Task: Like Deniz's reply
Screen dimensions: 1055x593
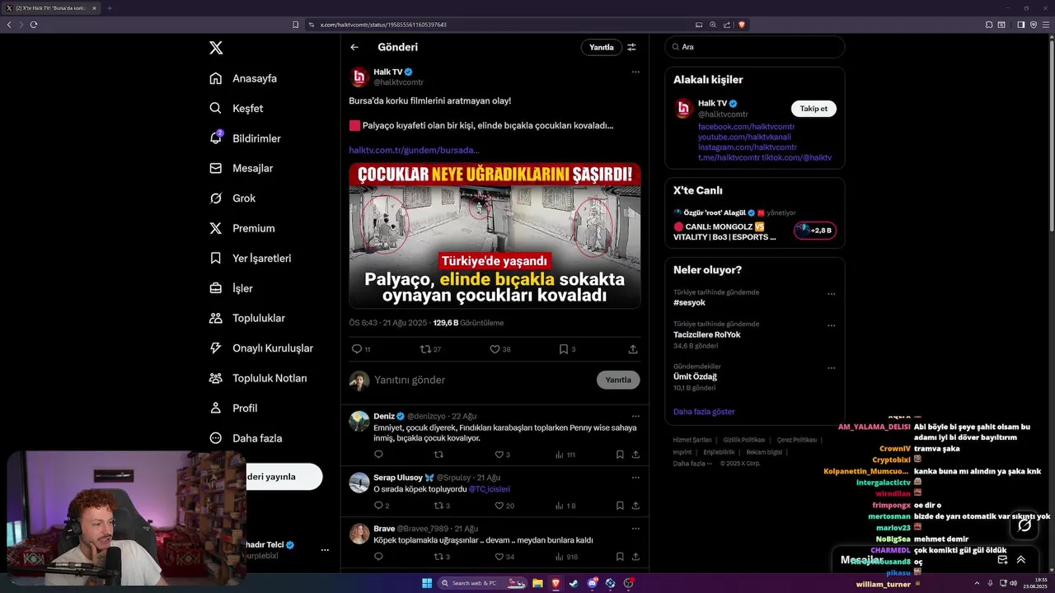Action: pos(499,455)
